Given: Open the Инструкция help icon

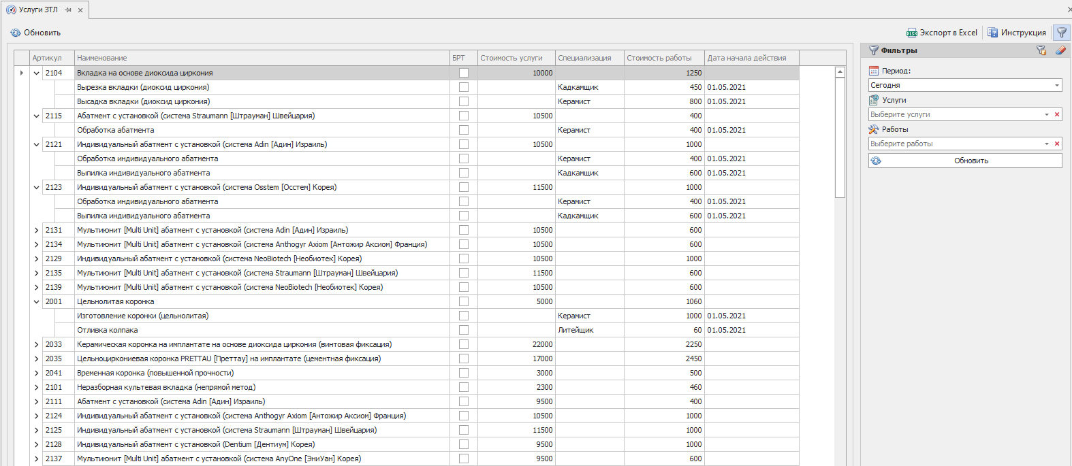Looking at the screenshot, I should (992, 33).
